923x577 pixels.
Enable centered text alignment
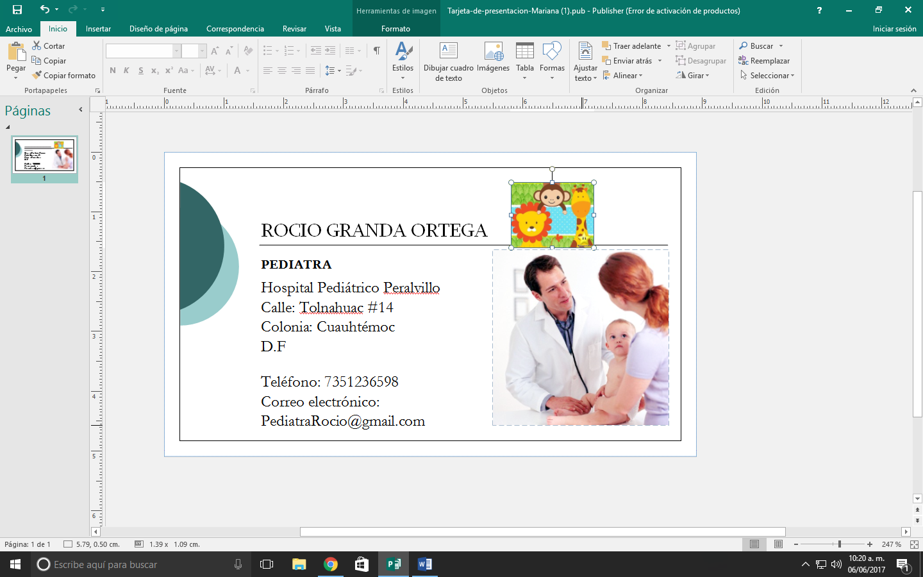[282, 71]
